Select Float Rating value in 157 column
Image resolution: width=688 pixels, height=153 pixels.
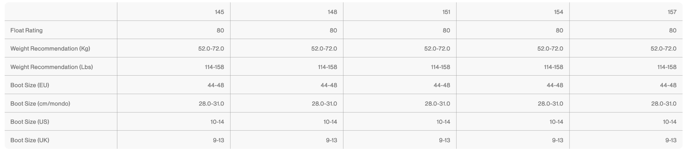(672, 30)
